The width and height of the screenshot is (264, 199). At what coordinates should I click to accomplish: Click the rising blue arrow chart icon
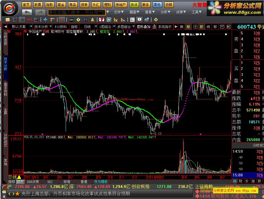147,20
